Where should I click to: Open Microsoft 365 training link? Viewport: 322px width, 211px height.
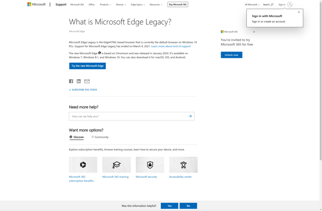[115, 177]
